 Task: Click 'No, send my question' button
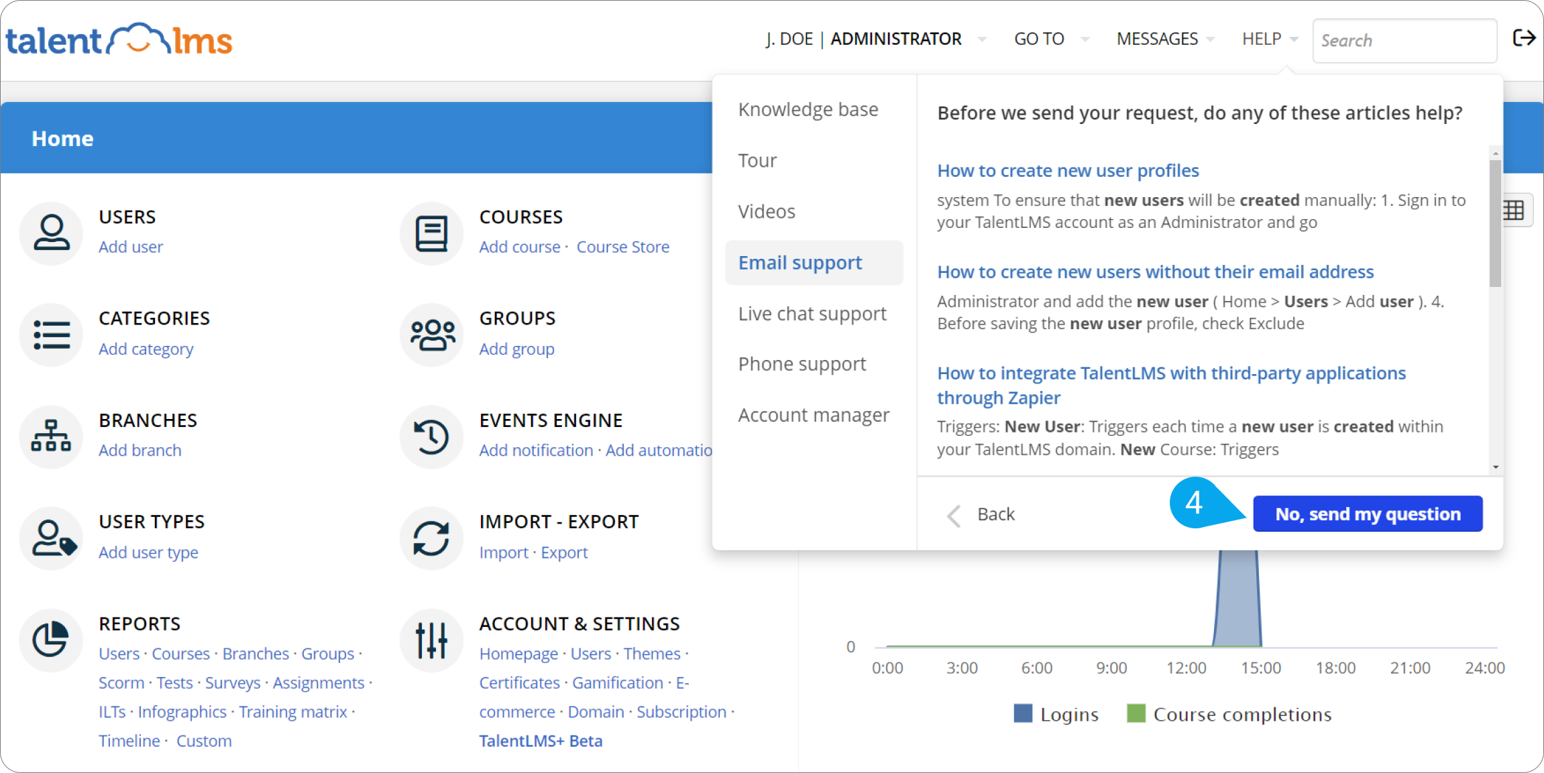(x=1368, y=514)
